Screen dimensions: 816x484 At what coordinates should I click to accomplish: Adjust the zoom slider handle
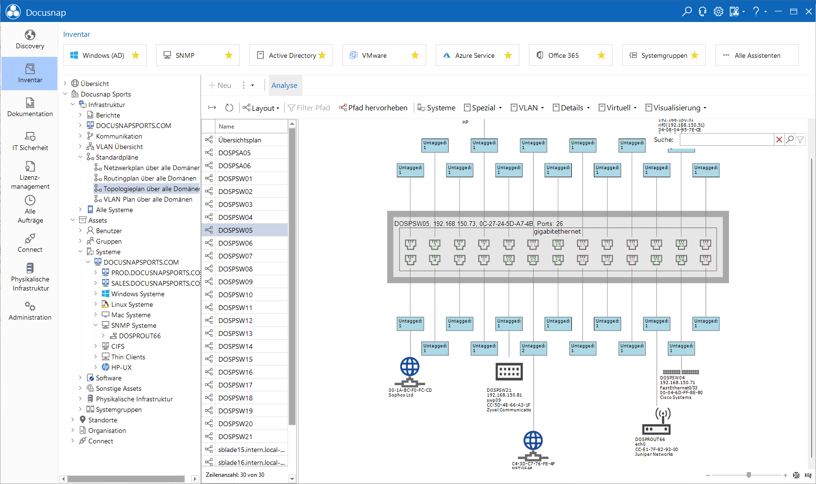pos(749,475)
